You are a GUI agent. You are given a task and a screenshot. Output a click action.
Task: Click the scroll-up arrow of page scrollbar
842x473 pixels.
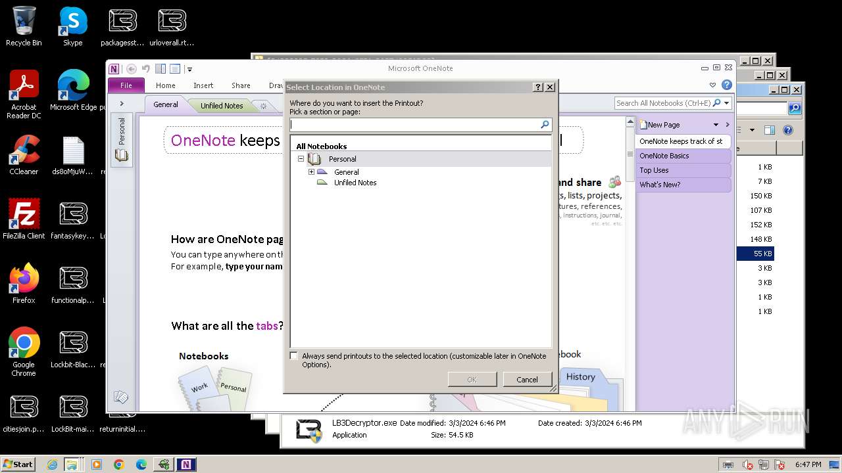tap(630, 123)
